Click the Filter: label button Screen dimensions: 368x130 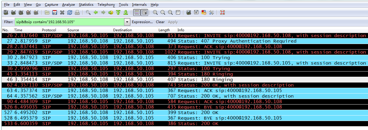click(9, 22)
